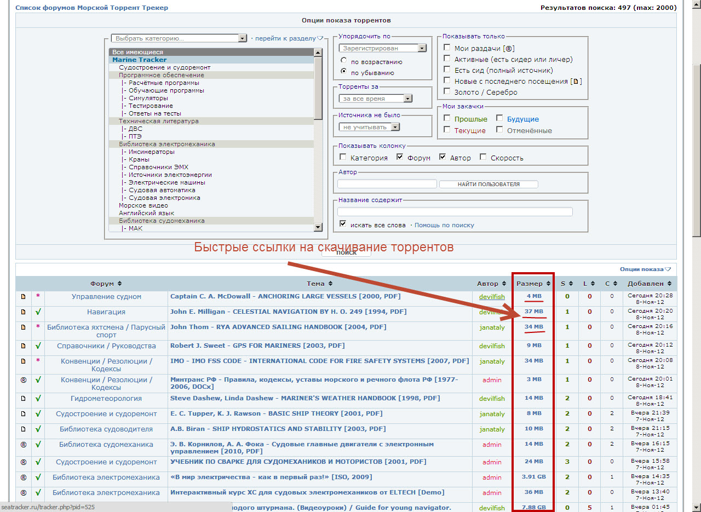Sort by Добавлен column sort arrows
Image resolution: width=701 pixels, height=512 pixels.
pos(669,284)
